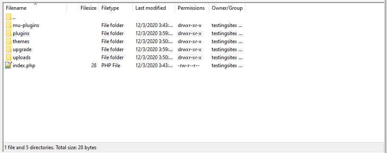Select the plugins folder icon

[8, 33]
